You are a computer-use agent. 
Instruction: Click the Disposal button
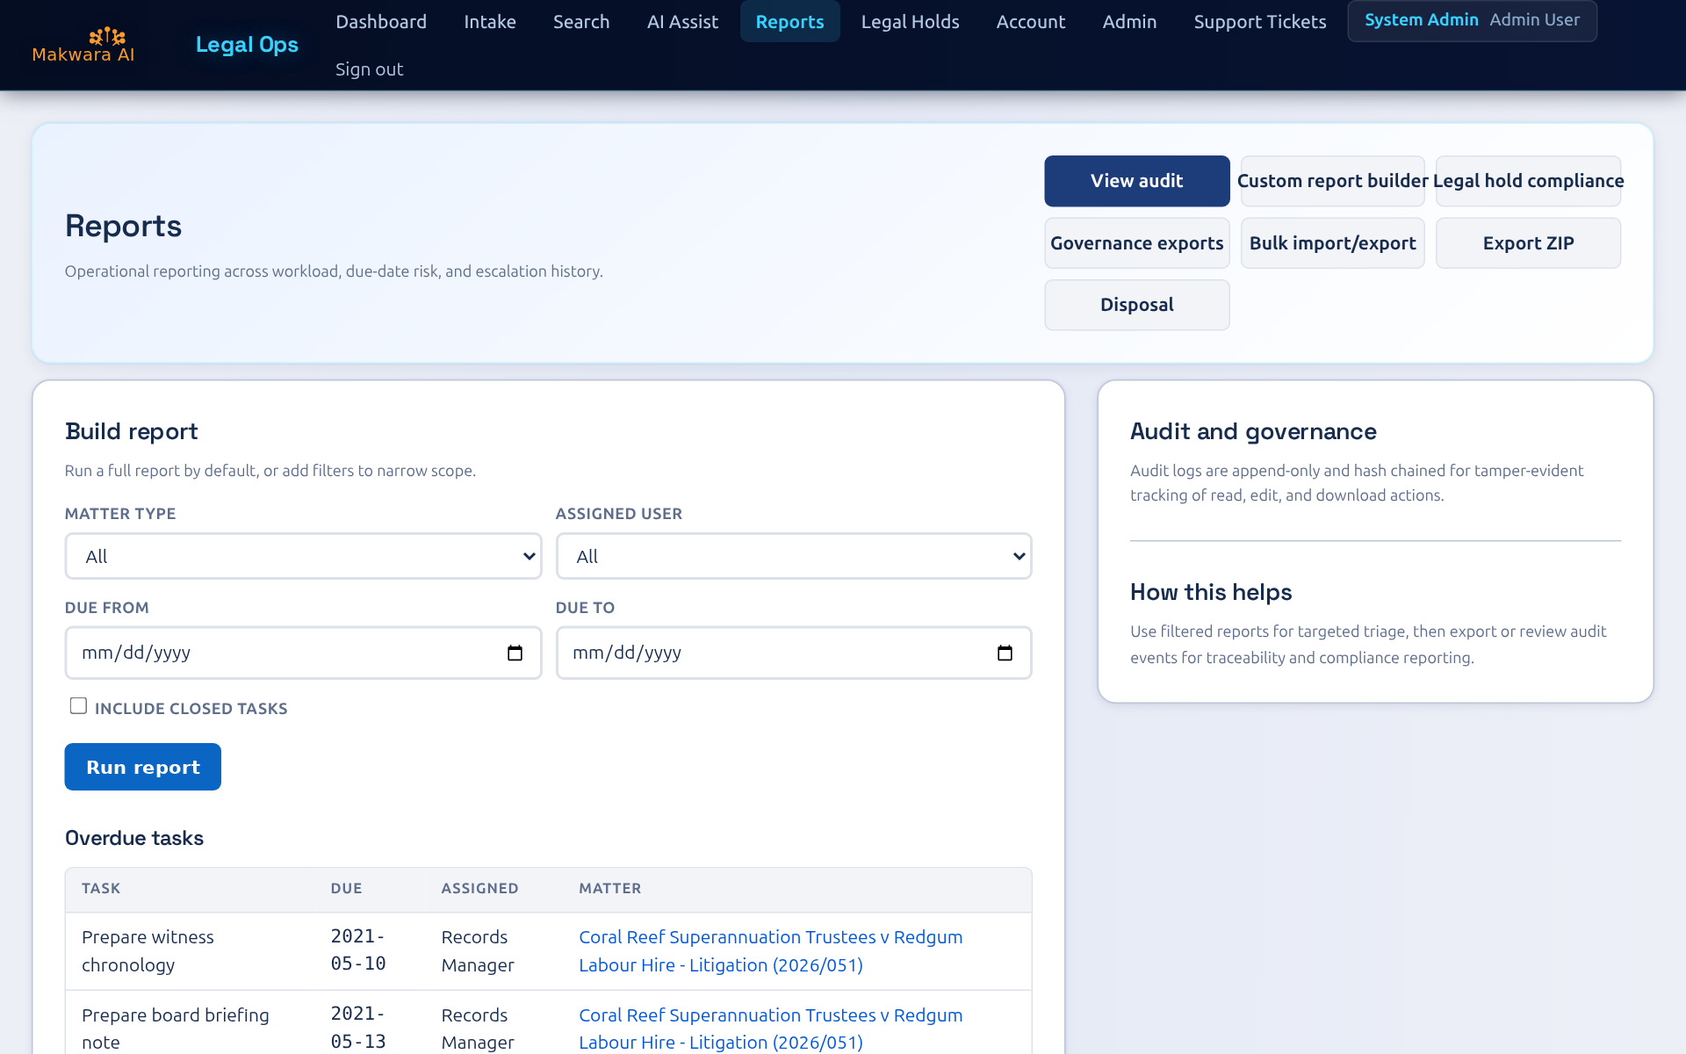(1136, 305)
